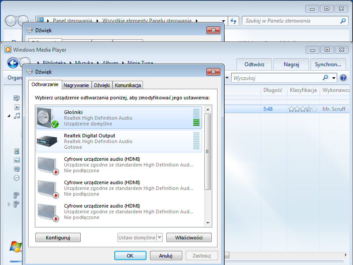Open the Nagraj tab in Media Player
Viewport: 353px width, 265px height.
[x=291, y=64]
